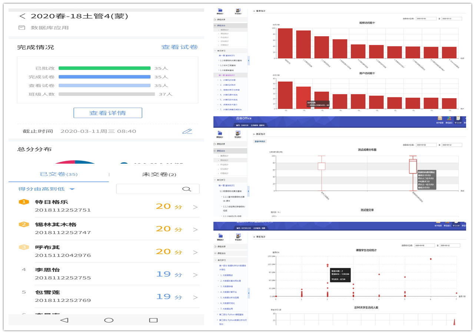The height and width of the screenshot is (334, 475).
Task: Tap the Android home circle in the navigation bar
Action: pyautogui.click(x=109, y=320)
